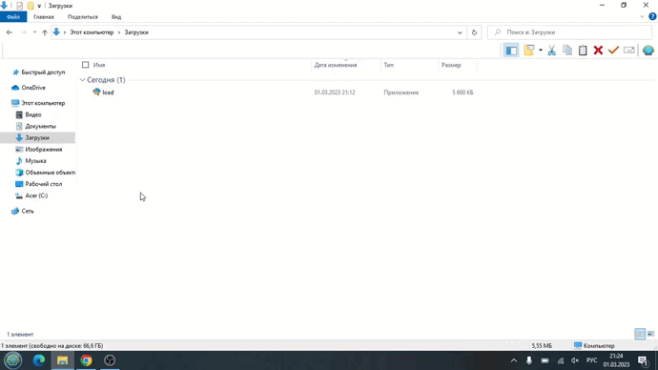Switch to large icons view in status bar
658x370 pixels.
pyautogui.click(x=650, y=334)
